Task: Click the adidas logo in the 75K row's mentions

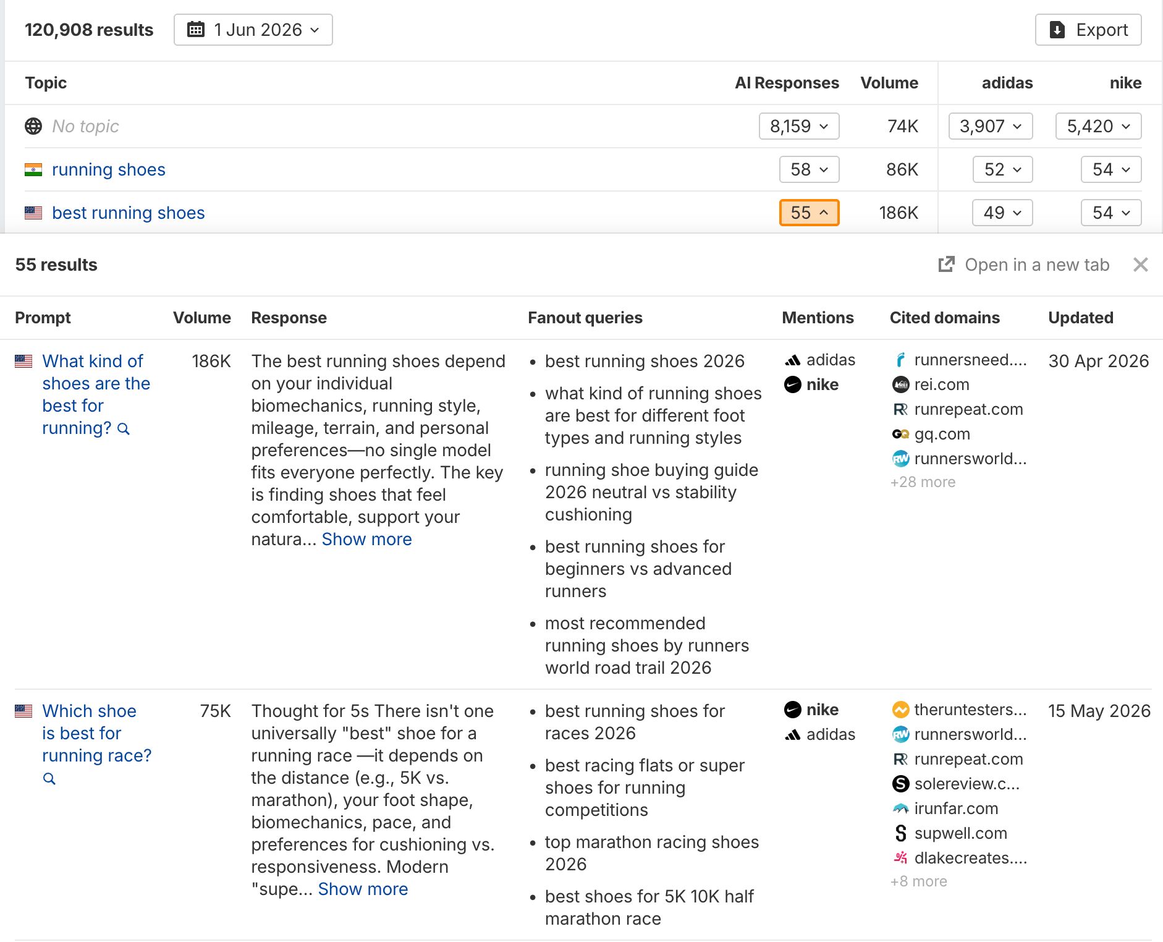Action: click(x=793, y=734)
